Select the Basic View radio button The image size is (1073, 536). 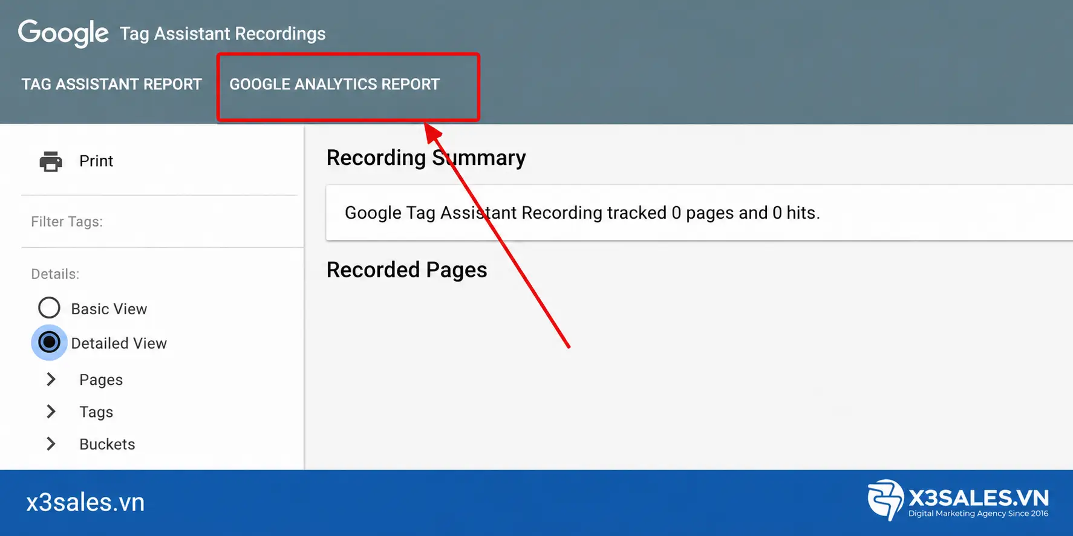pyautogui.click(x=49, y=308)
